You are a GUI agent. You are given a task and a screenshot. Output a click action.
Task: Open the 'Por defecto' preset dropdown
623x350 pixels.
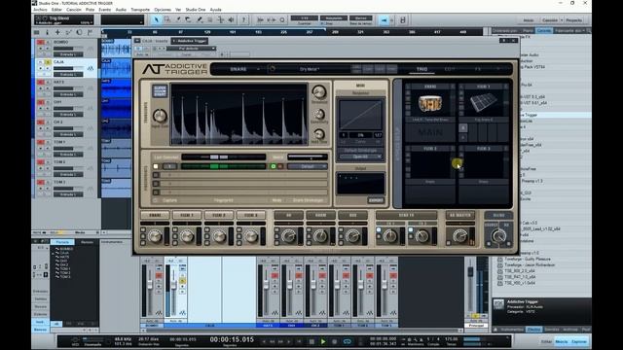(191, 49)
